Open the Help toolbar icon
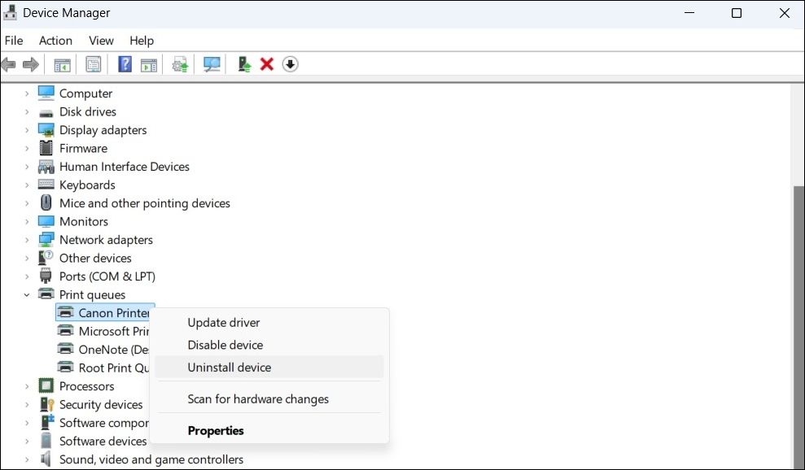805x470 pixels. [x=124, y=63]
